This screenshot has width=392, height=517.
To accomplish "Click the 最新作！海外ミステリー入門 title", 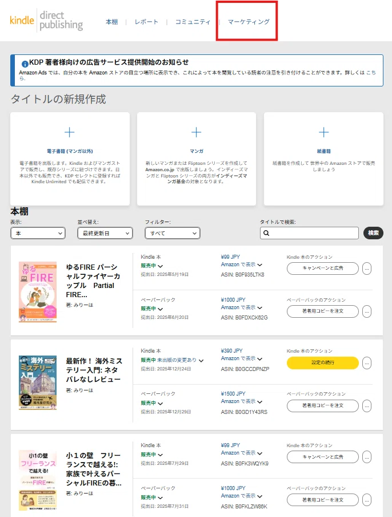I will (94, 370).
